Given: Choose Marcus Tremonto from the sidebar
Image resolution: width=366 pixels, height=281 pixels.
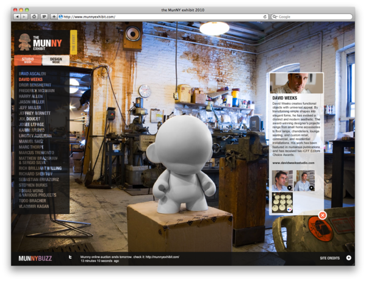Looking at the screenshot, I should (x=36, y=152).
